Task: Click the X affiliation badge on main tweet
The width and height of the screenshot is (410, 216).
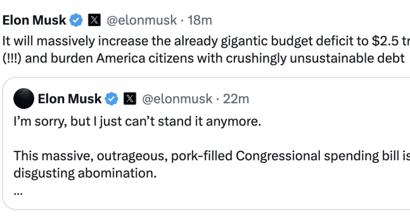Action: 94,20
